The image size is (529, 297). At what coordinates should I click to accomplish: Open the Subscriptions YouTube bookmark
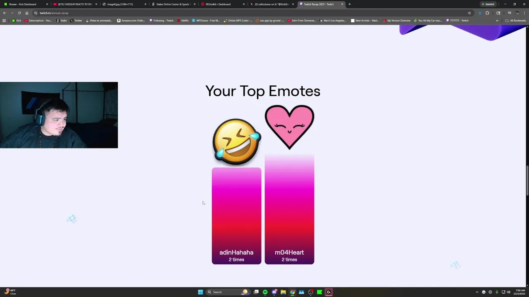pyautogui.click(x=38, y=21)
